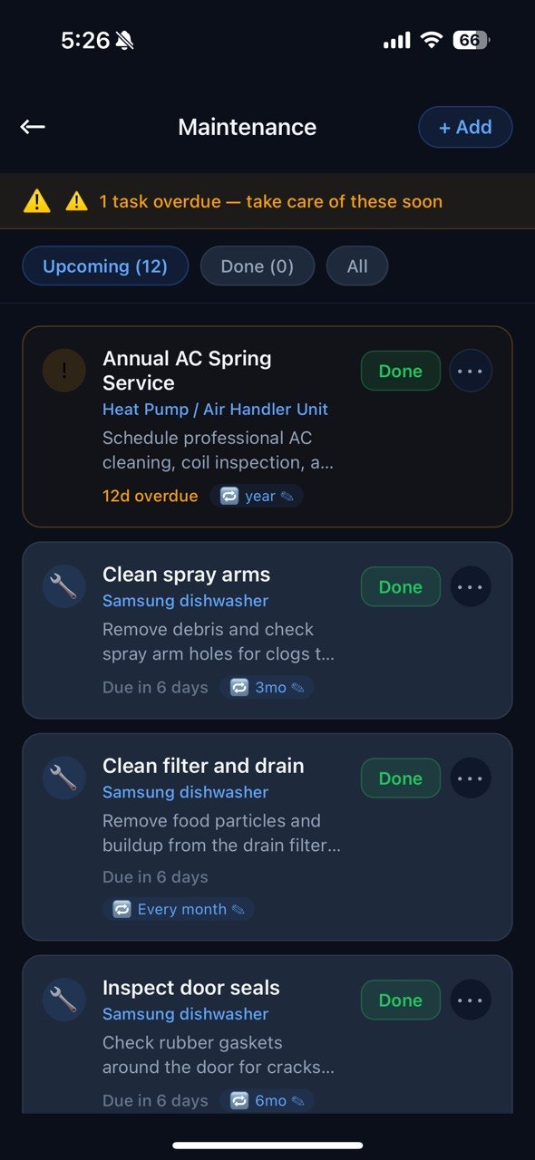Tap the muted notifications bell in status bar
Screen dimensions: 535x1160
click(121, 41)
